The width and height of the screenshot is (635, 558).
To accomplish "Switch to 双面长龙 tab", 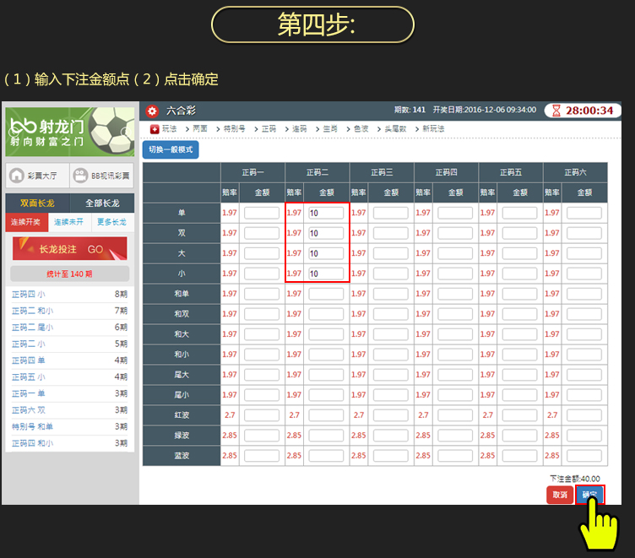I will [37, 203].
